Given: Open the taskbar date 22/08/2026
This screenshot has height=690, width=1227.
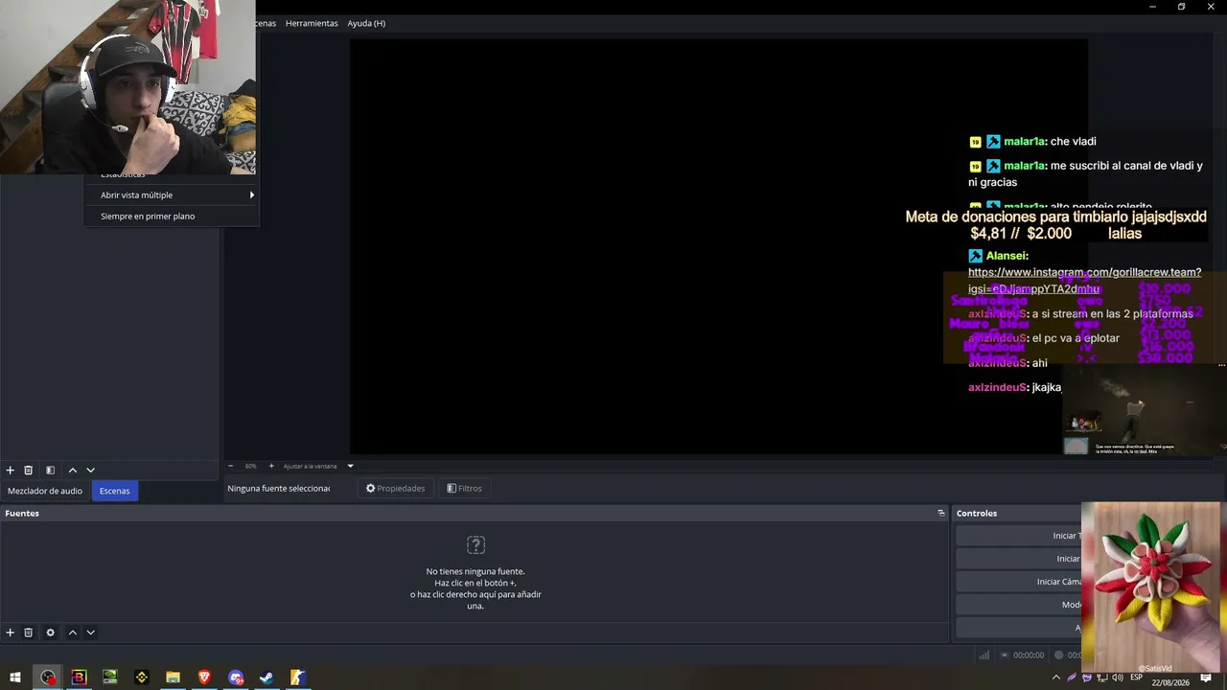Looking at the screenshot, I should click(x=1170, y=682).
